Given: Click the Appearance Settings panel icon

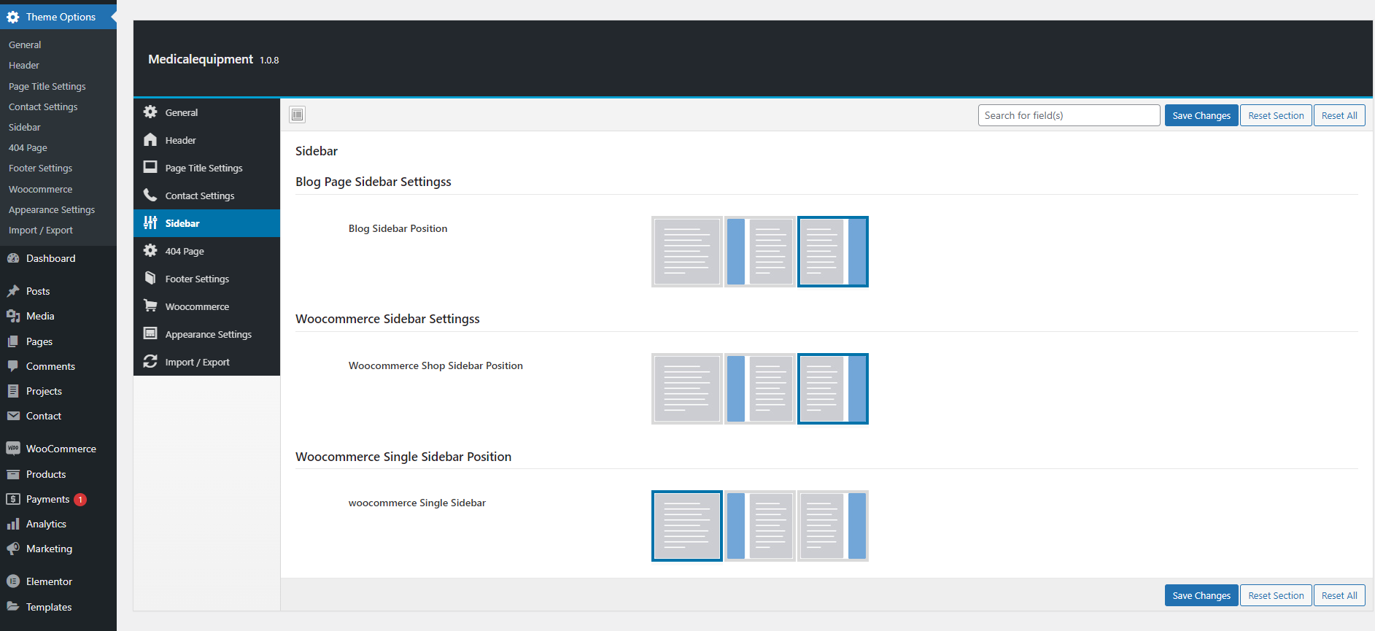Looking at the screenshot, I should [x=150, y=334].
